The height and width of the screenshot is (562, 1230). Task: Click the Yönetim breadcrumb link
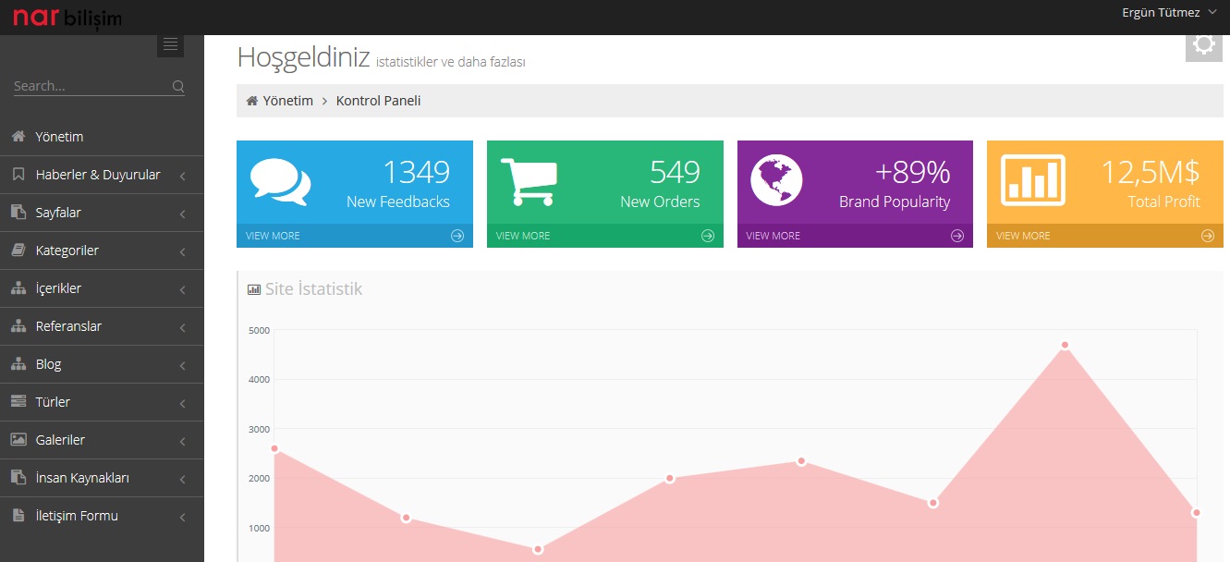tap(288, 101)
